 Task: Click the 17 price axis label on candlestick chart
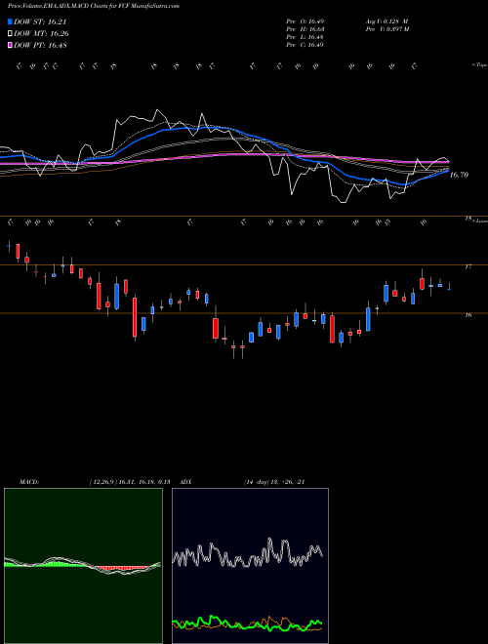[468, 266]
